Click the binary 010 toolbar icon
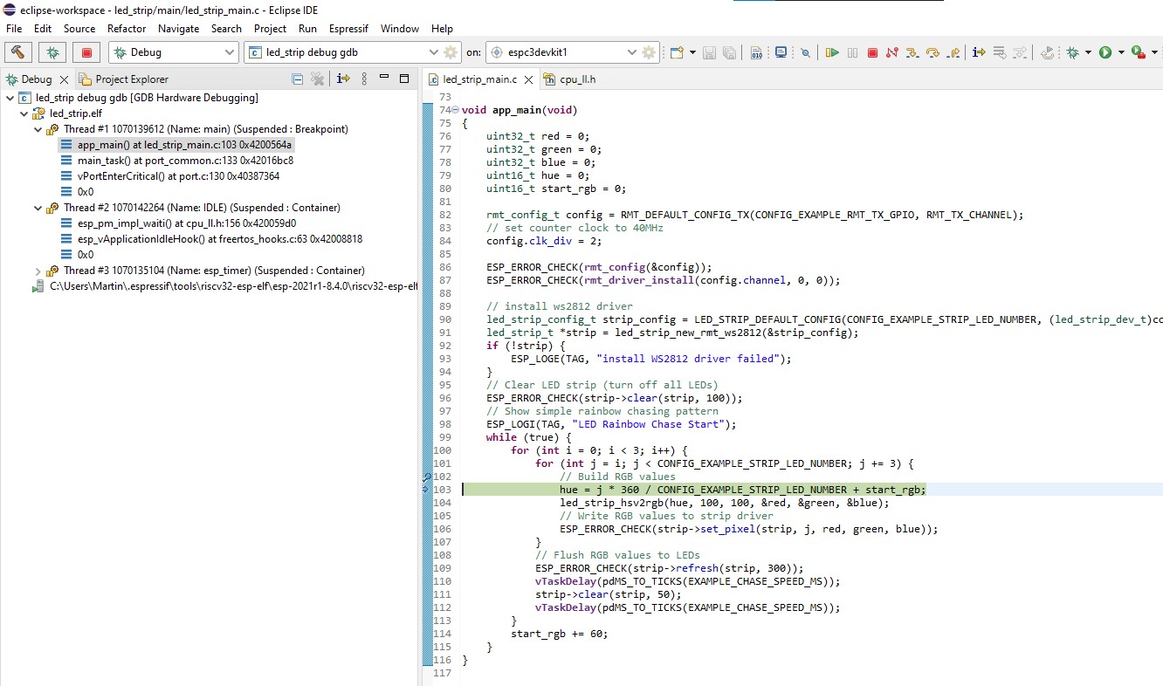The width and height of the screenshot is (1163, 686). point(756,52)
